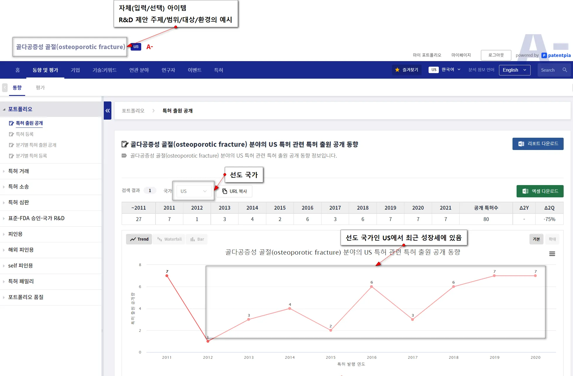Download Word report via 리포트 다운로드

tap(538, 144)
